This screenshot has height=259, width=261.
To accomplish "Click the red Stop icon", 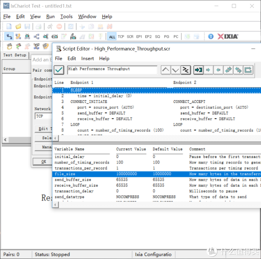I will pyautogui.click(x=59, y=26).
